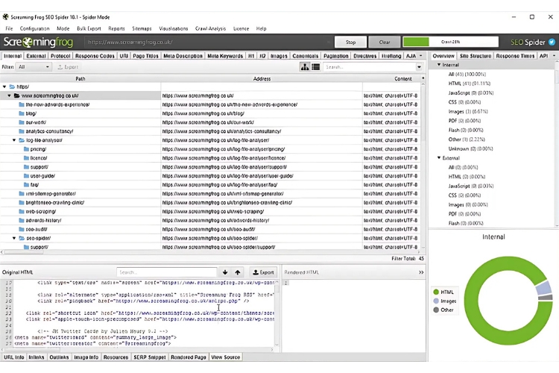
Task: Collapse the www.screamingfrog.co.uk/ tree node
Action: (9, 95)
